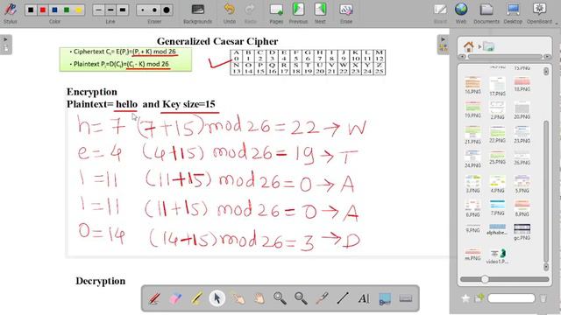This screenshot has width=561, height=315.
Task: Select the Scroll page hand tool
Action: (x=259, y=298)
